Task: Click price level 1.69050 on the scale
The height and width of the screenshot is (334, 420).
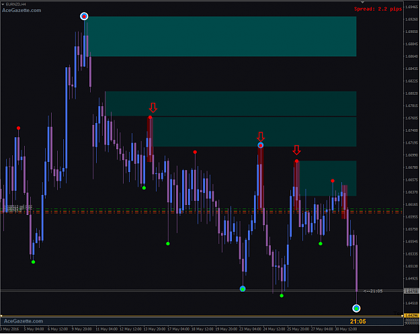Action: (412, 32)
